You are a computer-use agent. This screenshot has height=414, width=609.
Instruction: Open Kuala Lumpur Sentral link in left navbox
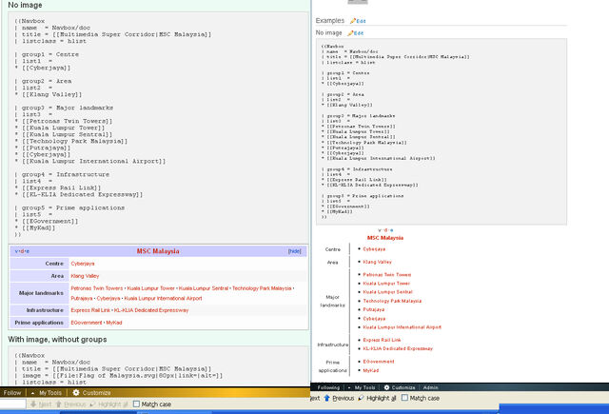click(x=204, y=288)
